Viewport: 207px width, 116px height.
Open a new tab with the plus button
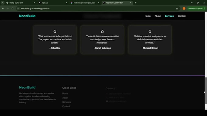coord(135,3)
